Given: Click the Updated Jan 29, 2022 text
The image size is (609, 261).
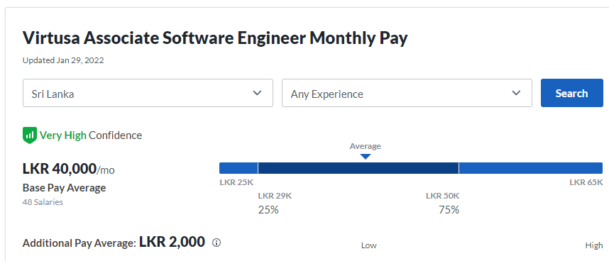Looking at the screenshot, I should tap(63, 60).
